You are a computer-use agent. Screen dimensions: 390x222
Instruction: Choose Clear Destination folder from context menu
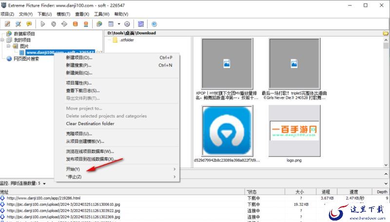point(117,123)
